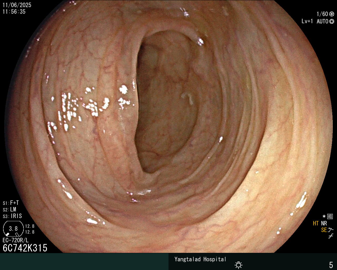This screenshot has height=270, width=337.
Task: Click the date 11/06/2025
Action: point(17,5)
